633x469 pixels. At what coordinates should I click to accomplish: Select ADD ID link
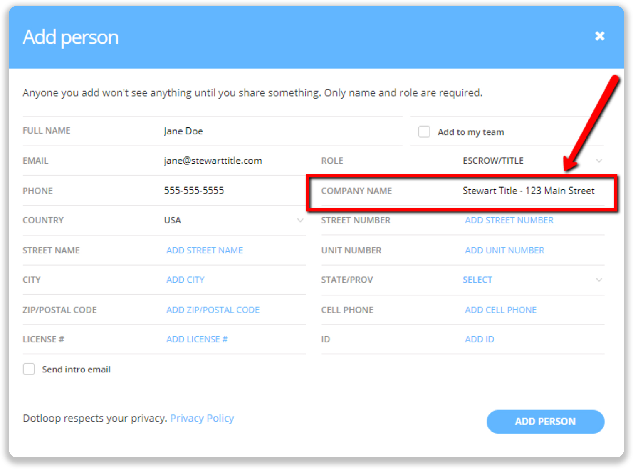click(x=480, y=339)
